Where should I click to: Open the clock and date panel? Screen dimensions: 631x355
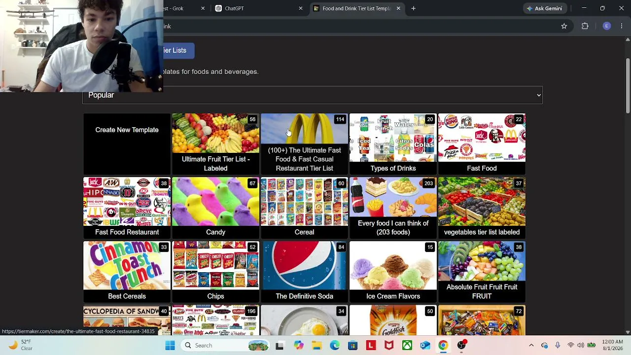613,346
